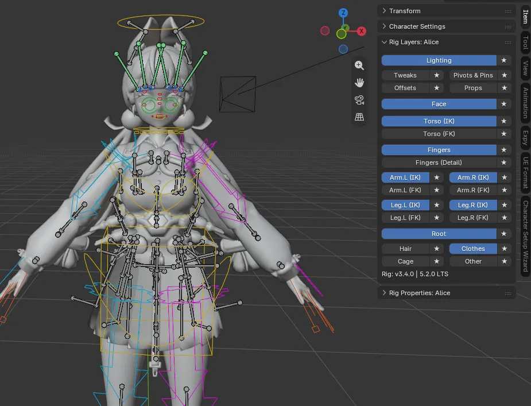This screenshot has height=406, width=531.
Task: Open the Tool sidebar tab
Action: click(526, 42)
